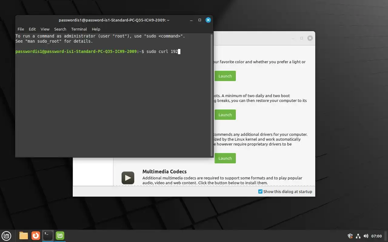Close the Welcome Screen window
Screen dimensions: 388x242
[x=310, y=38]
